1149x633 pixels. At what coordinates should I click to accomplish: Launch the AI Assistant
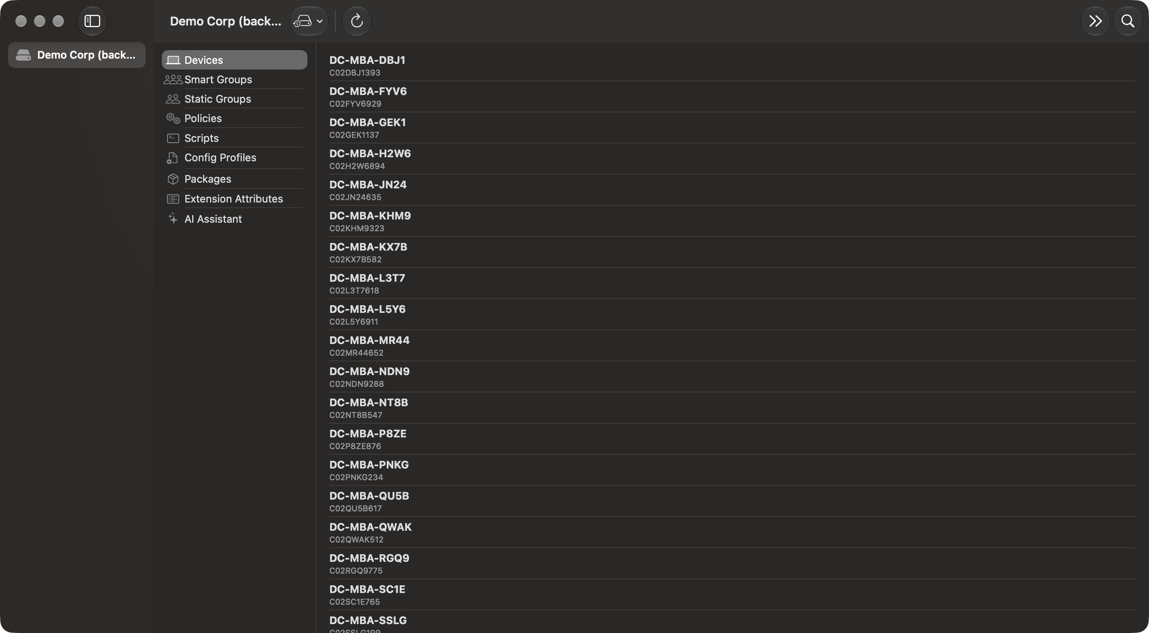[x=235, y=219]
